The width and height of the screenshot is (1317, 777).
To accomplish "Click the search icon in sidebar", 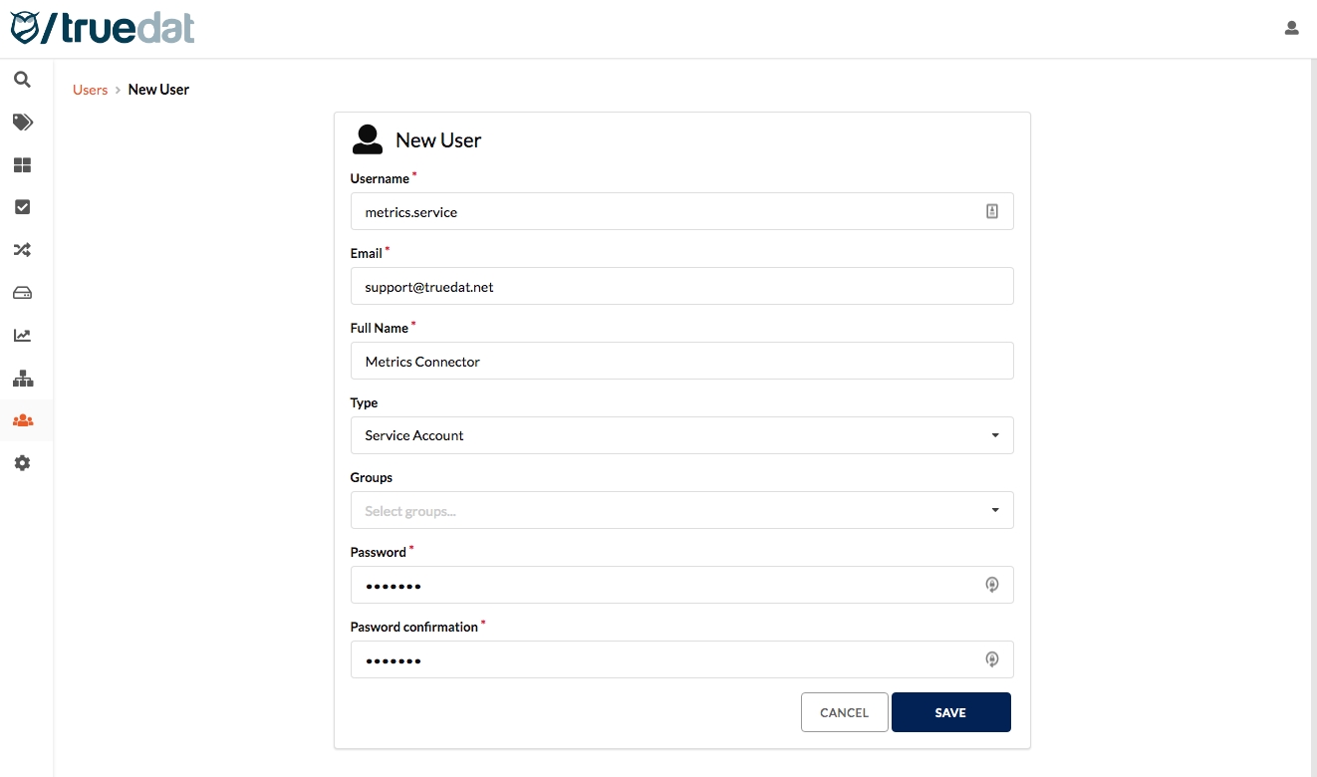I will tap(22, 80).
